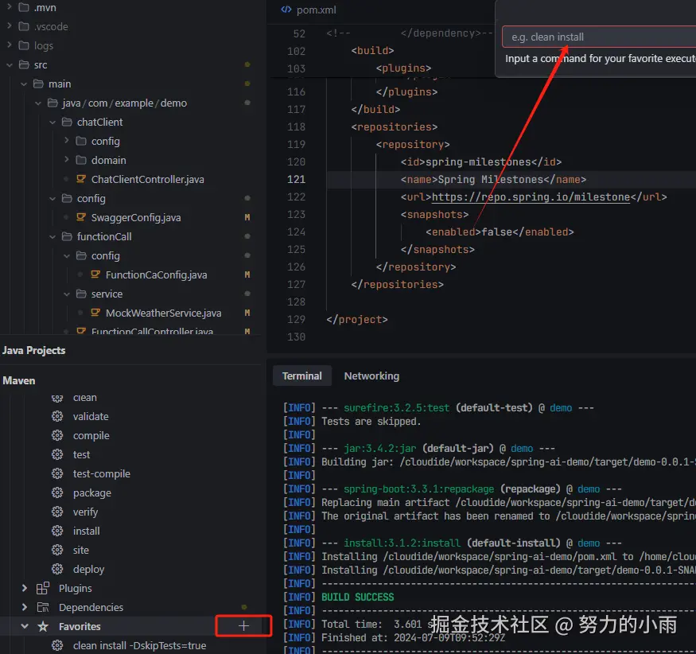
Task: Click the .mvn folder icon
Action: tap(24, 7)
